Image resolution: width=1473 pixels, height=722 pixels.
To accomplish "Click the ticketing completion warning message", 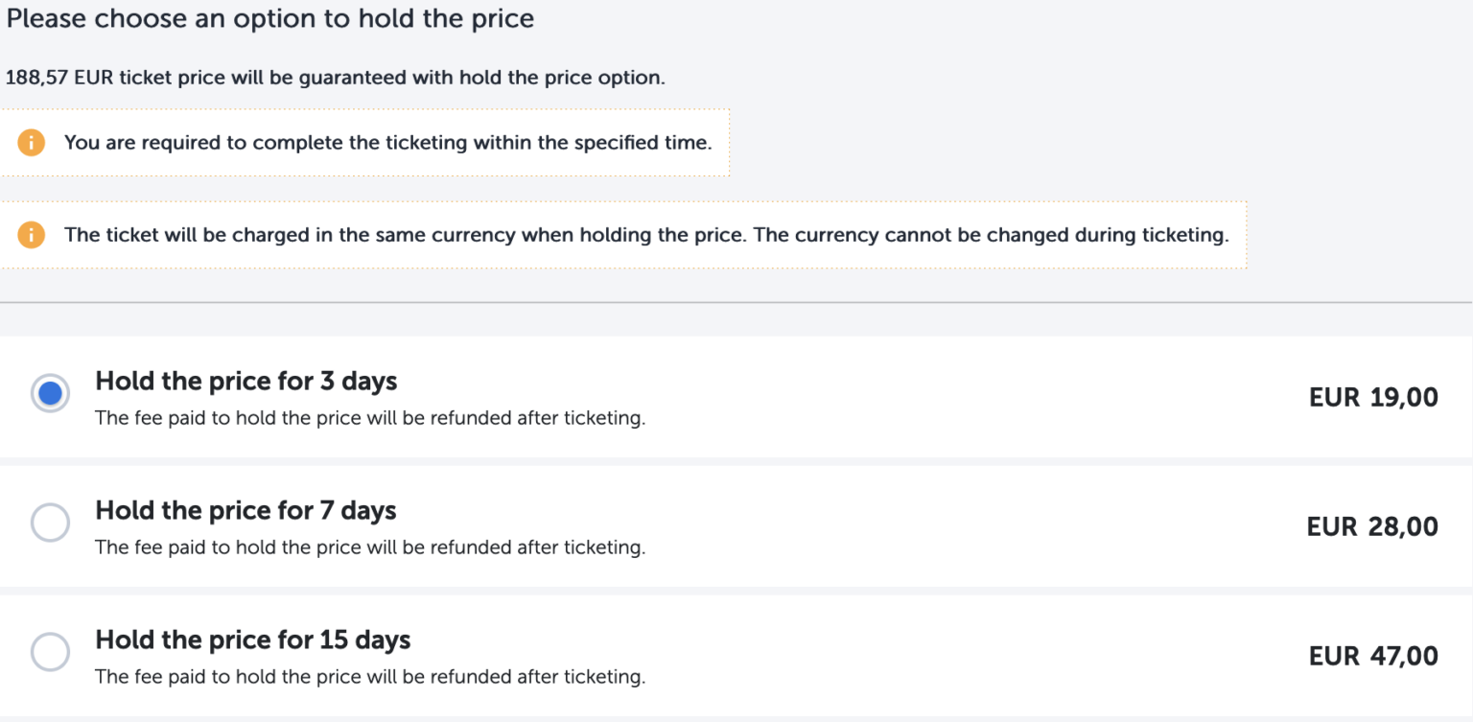I will pyautogui.click(x=387, y=142).
